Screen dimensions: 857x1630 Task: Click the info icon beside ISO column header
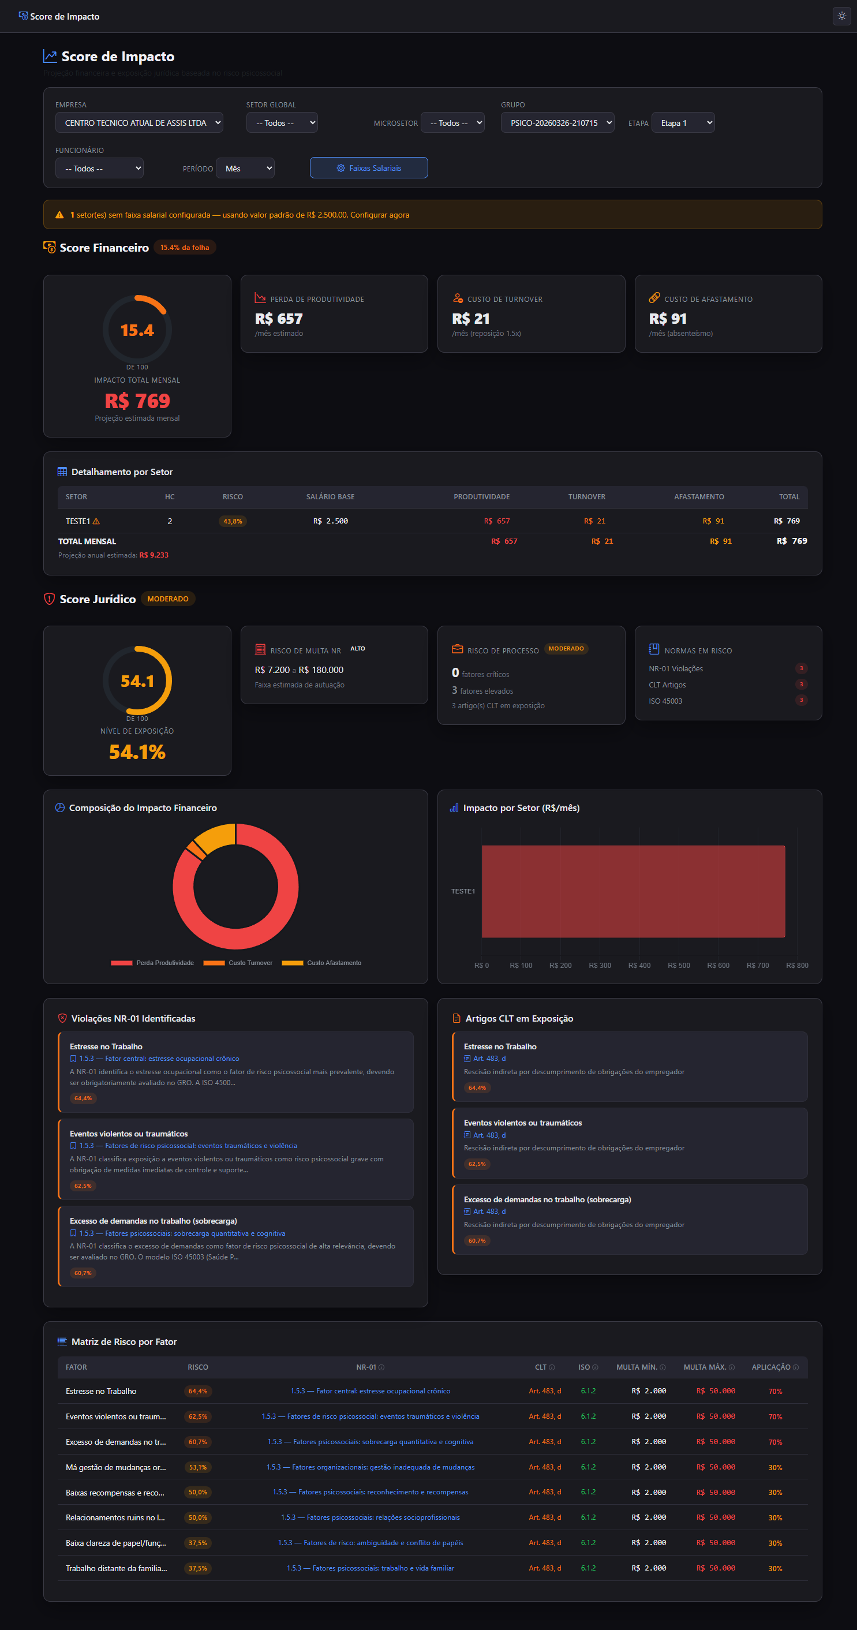pos(595,1367)
